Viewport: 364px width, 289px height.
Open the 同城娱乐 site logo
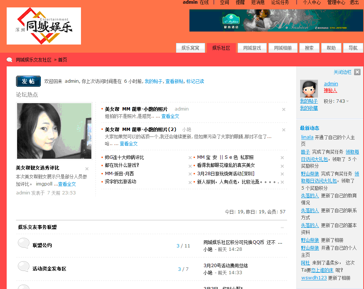point(44,26)
